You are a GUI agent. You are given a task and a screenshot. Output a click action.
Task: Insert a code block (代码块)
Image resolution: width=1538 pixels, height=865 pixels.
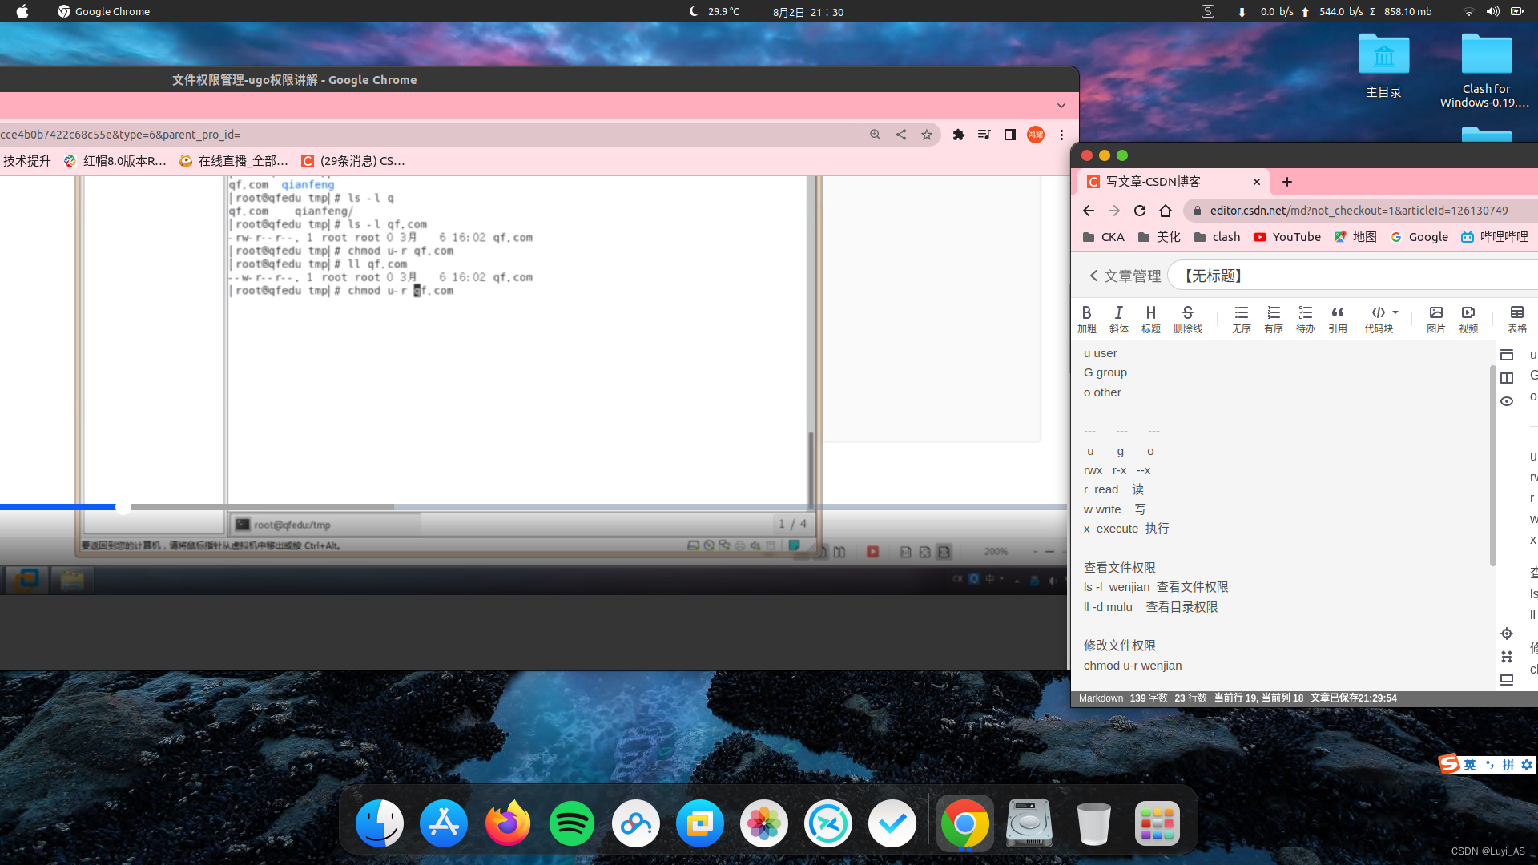pos(1378,319)
